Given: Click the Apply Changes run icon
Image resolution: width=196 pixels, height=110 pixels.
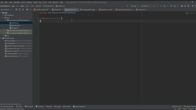Looking at the screenshot, I should (158, 6).
